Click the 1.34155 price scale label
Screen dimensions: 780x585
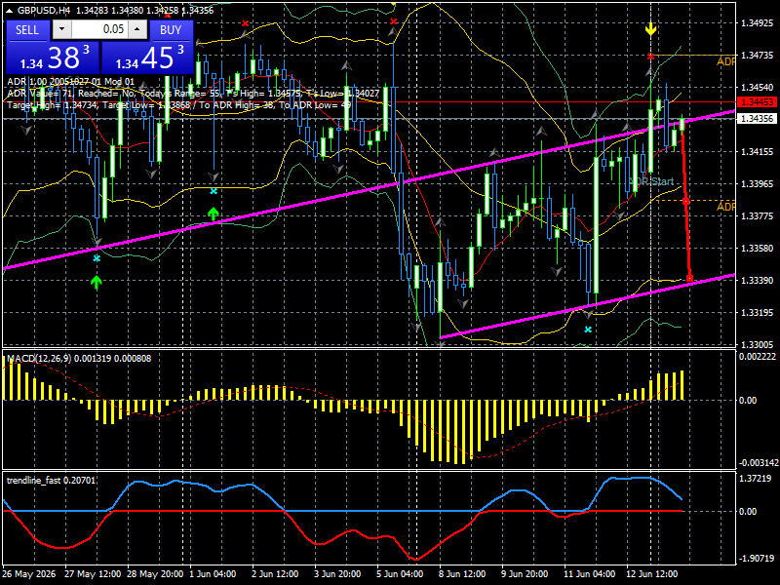point(758,152)
